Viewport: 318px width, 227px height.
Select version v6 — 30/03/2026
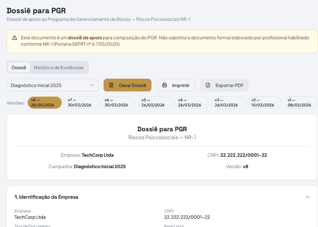point(118,103)
